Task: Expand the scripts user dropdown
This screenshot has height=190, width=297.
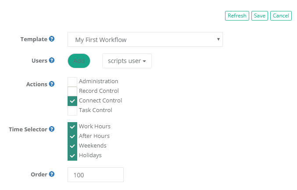Action: coord(127,61)
